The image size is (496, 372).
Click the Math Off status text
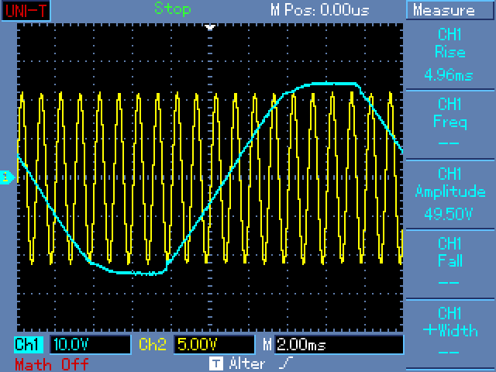[52, 364]
